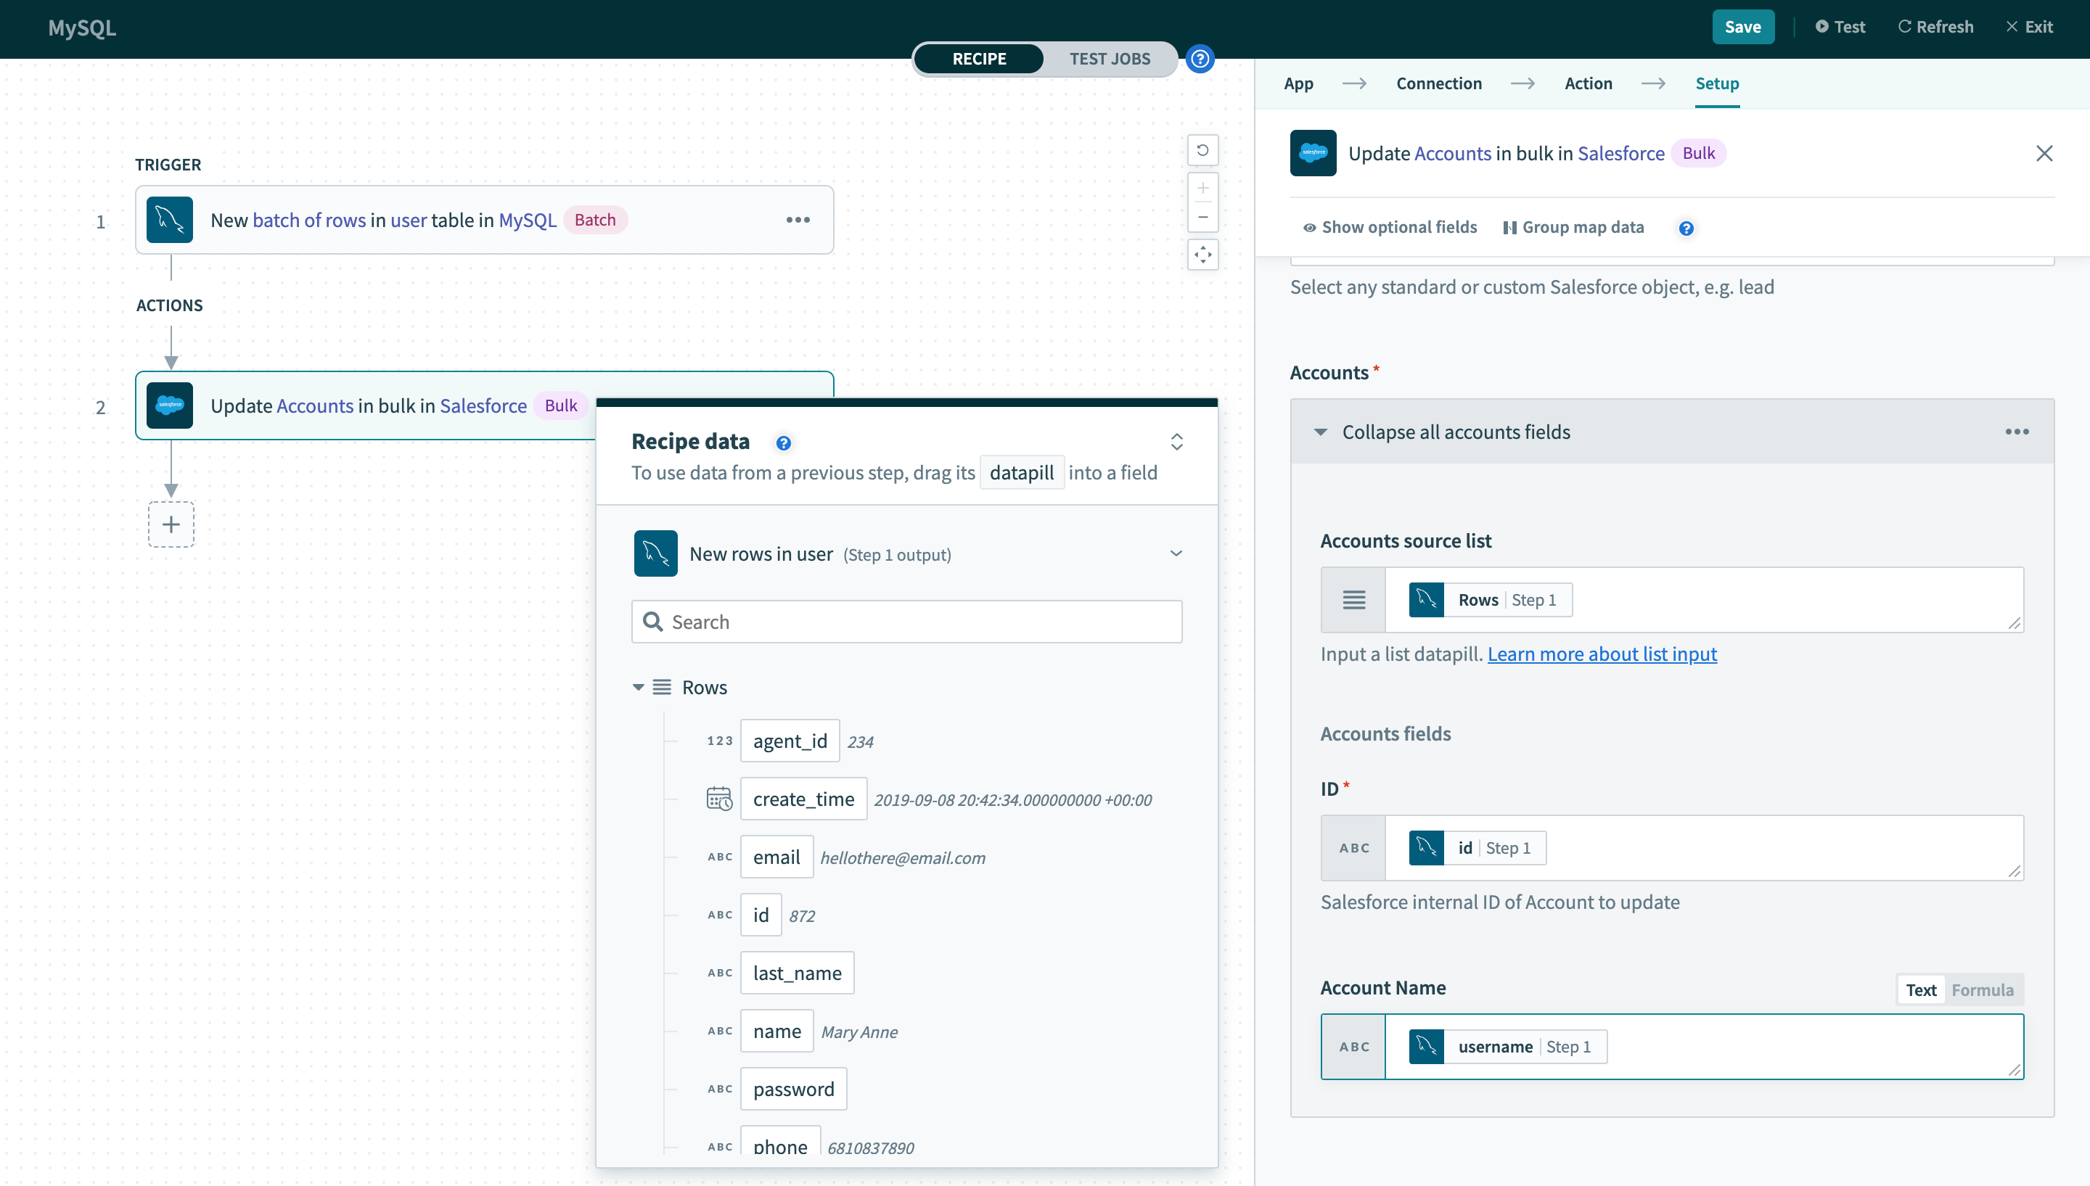Add a new step with plus icon
Screen dimensions: 2090x1186
tap(171, 524)
